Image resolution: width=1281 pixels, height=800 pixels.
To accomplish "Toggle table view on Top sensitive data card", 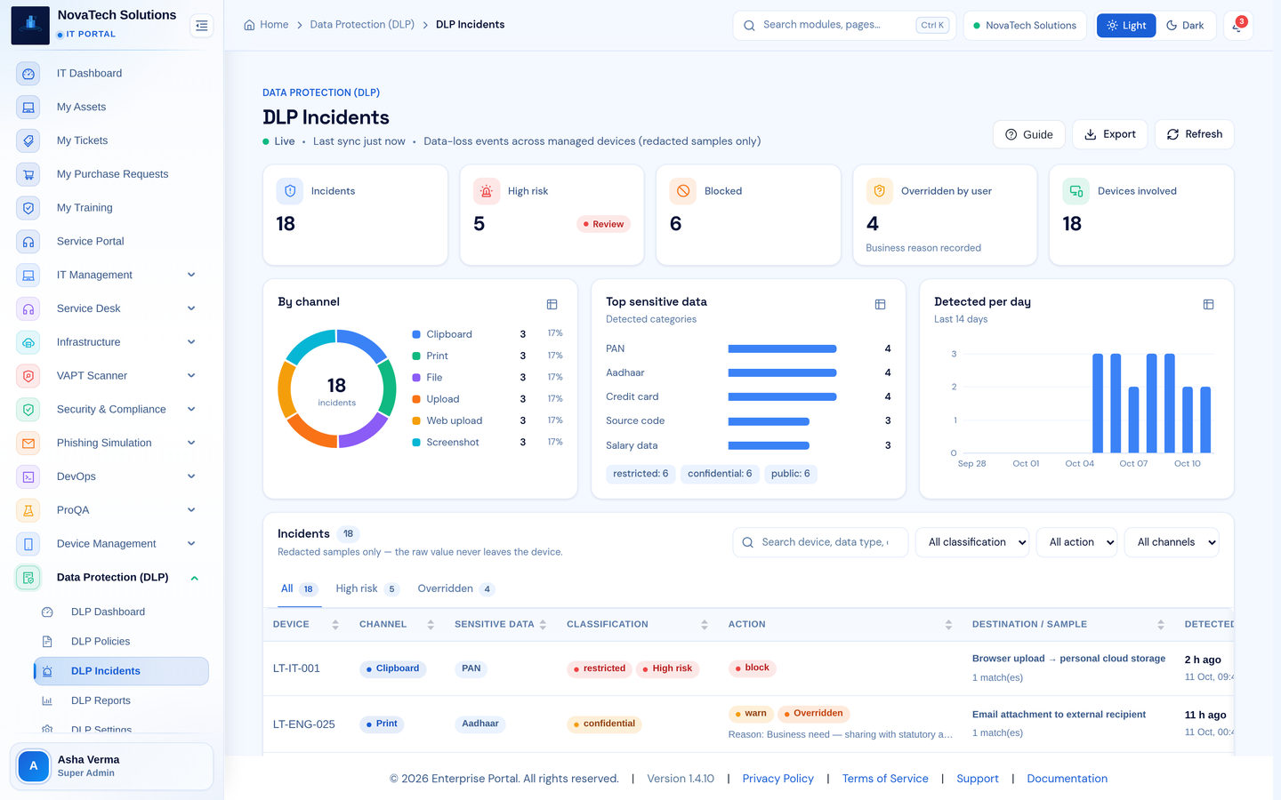I will 880,304.
